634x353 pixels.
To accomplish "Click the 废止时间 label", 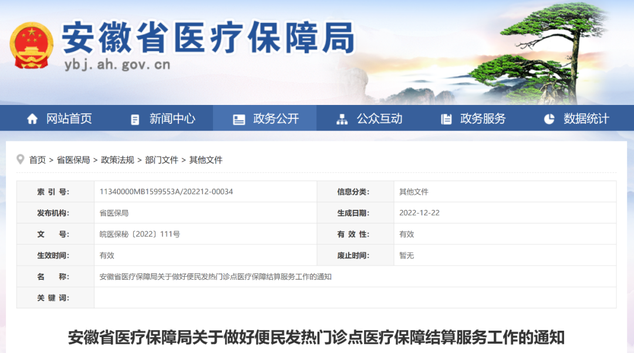I will point(353,255).
